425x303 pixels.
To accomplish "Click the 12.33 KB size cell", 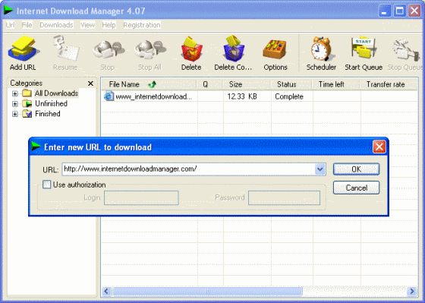I will tap(242, 96).
